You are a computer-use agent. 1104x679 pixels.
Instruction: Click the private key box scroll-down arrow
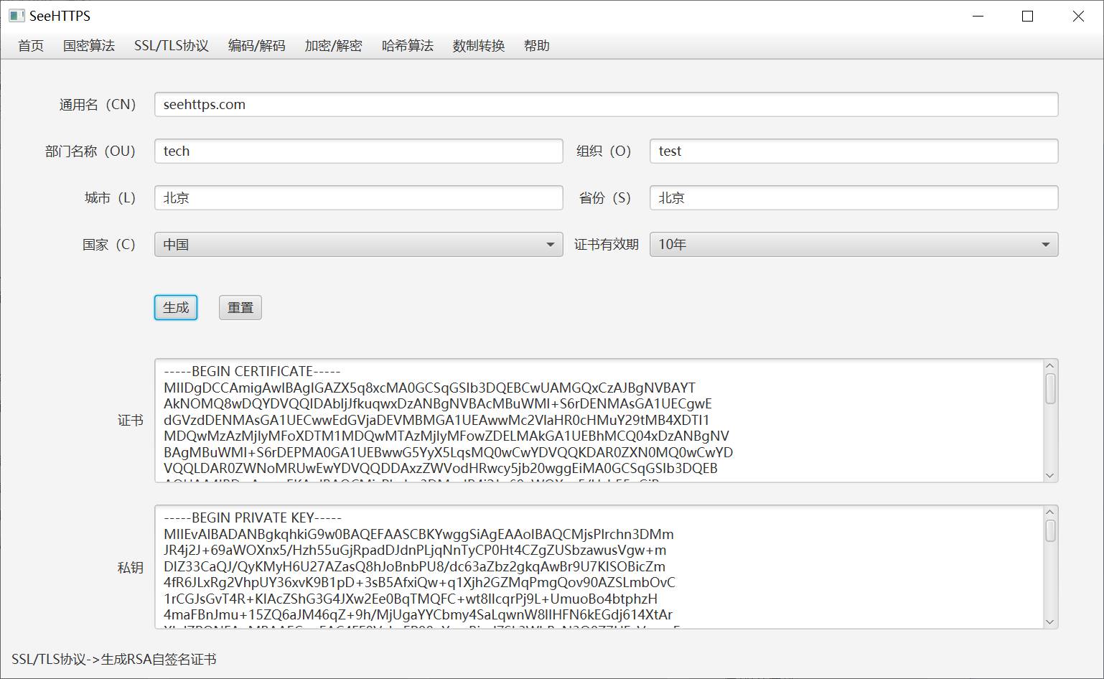[1050, 622]
